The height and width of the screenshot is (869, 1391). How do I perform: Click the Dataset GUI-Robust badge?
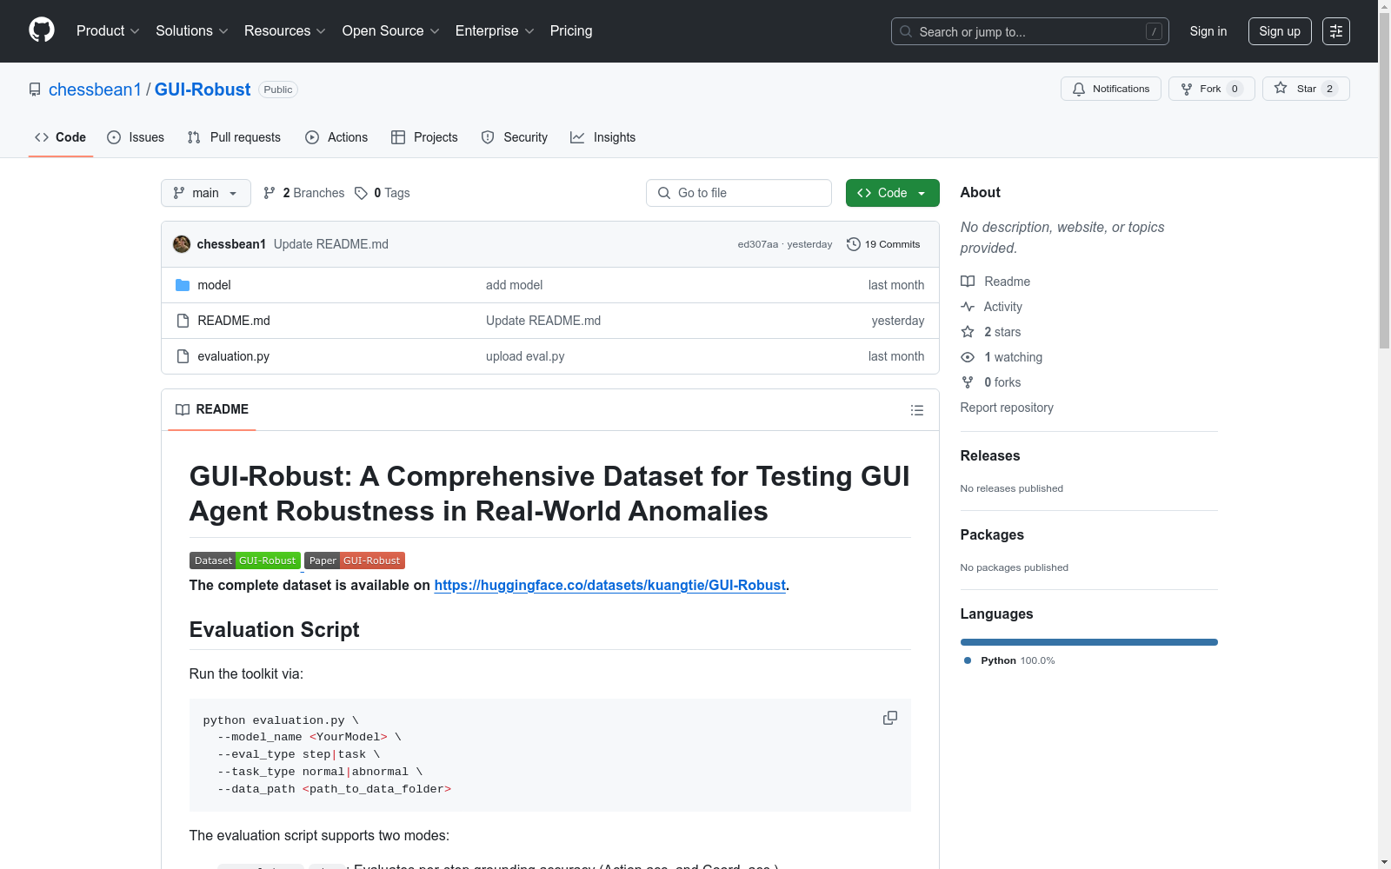(245, 561)
